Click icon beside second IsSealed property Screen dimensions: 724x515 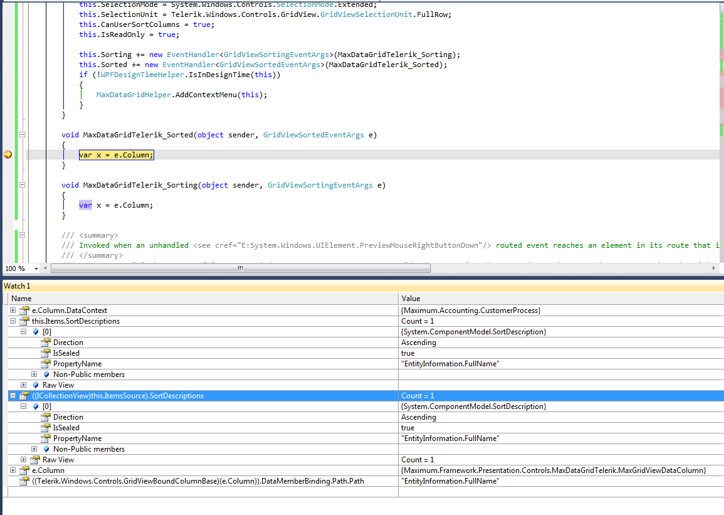[45, 428]
